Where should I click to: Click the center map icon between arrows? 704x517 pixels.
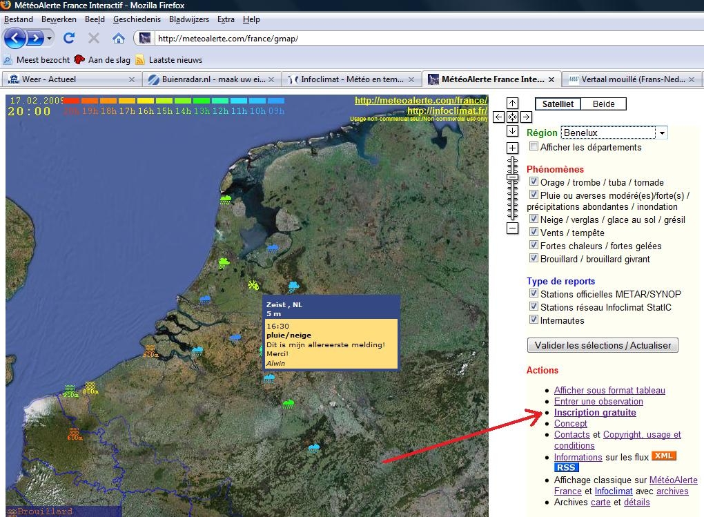pyautogui.click(x=512, y=117)
